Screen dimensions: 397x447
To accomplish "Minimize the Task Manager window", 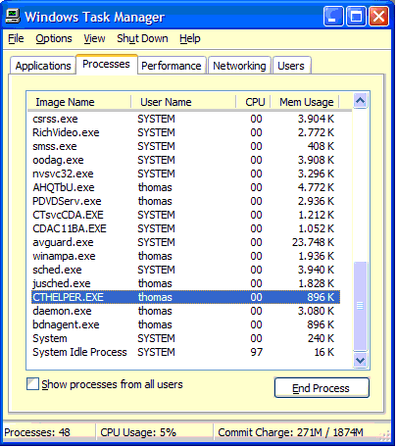I will [333, 17].
